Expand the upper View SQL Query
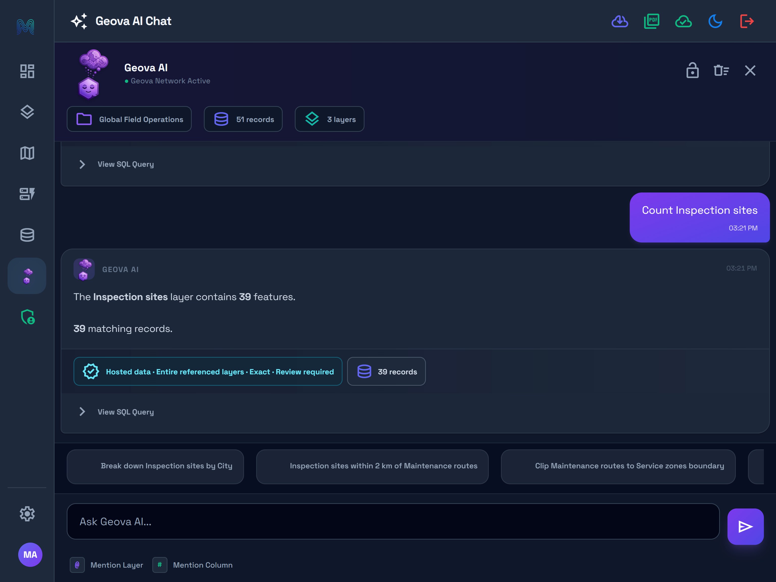The height and width of the screenshot is (582, 776). pos(117,164)
